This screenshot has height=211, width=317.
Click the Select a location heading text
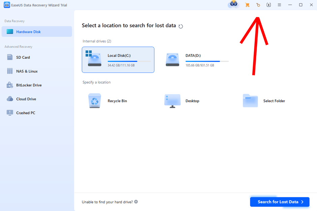(x=129, y=26)
